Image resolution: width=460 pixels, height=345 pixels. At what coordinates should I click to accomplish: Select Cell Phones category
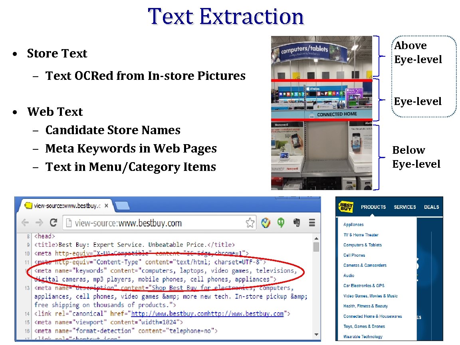(x=354, y=255)
